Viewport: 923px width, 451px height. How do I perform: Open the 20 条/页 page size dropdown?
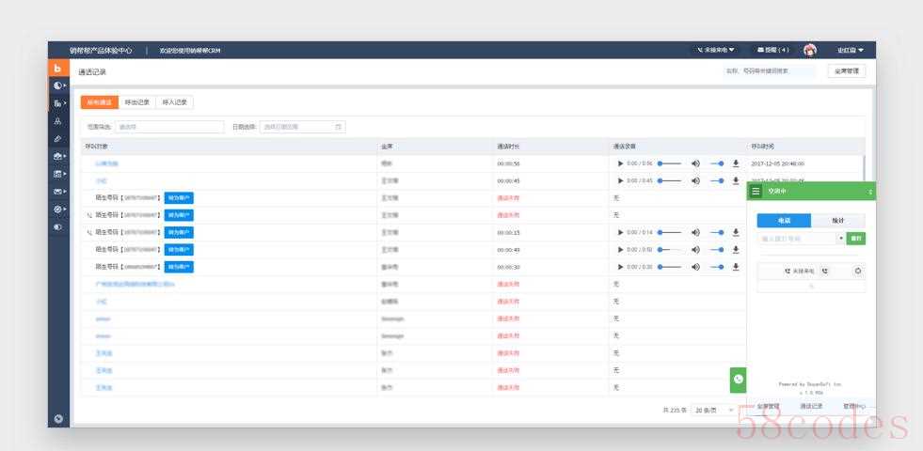(x=714, y=411)
